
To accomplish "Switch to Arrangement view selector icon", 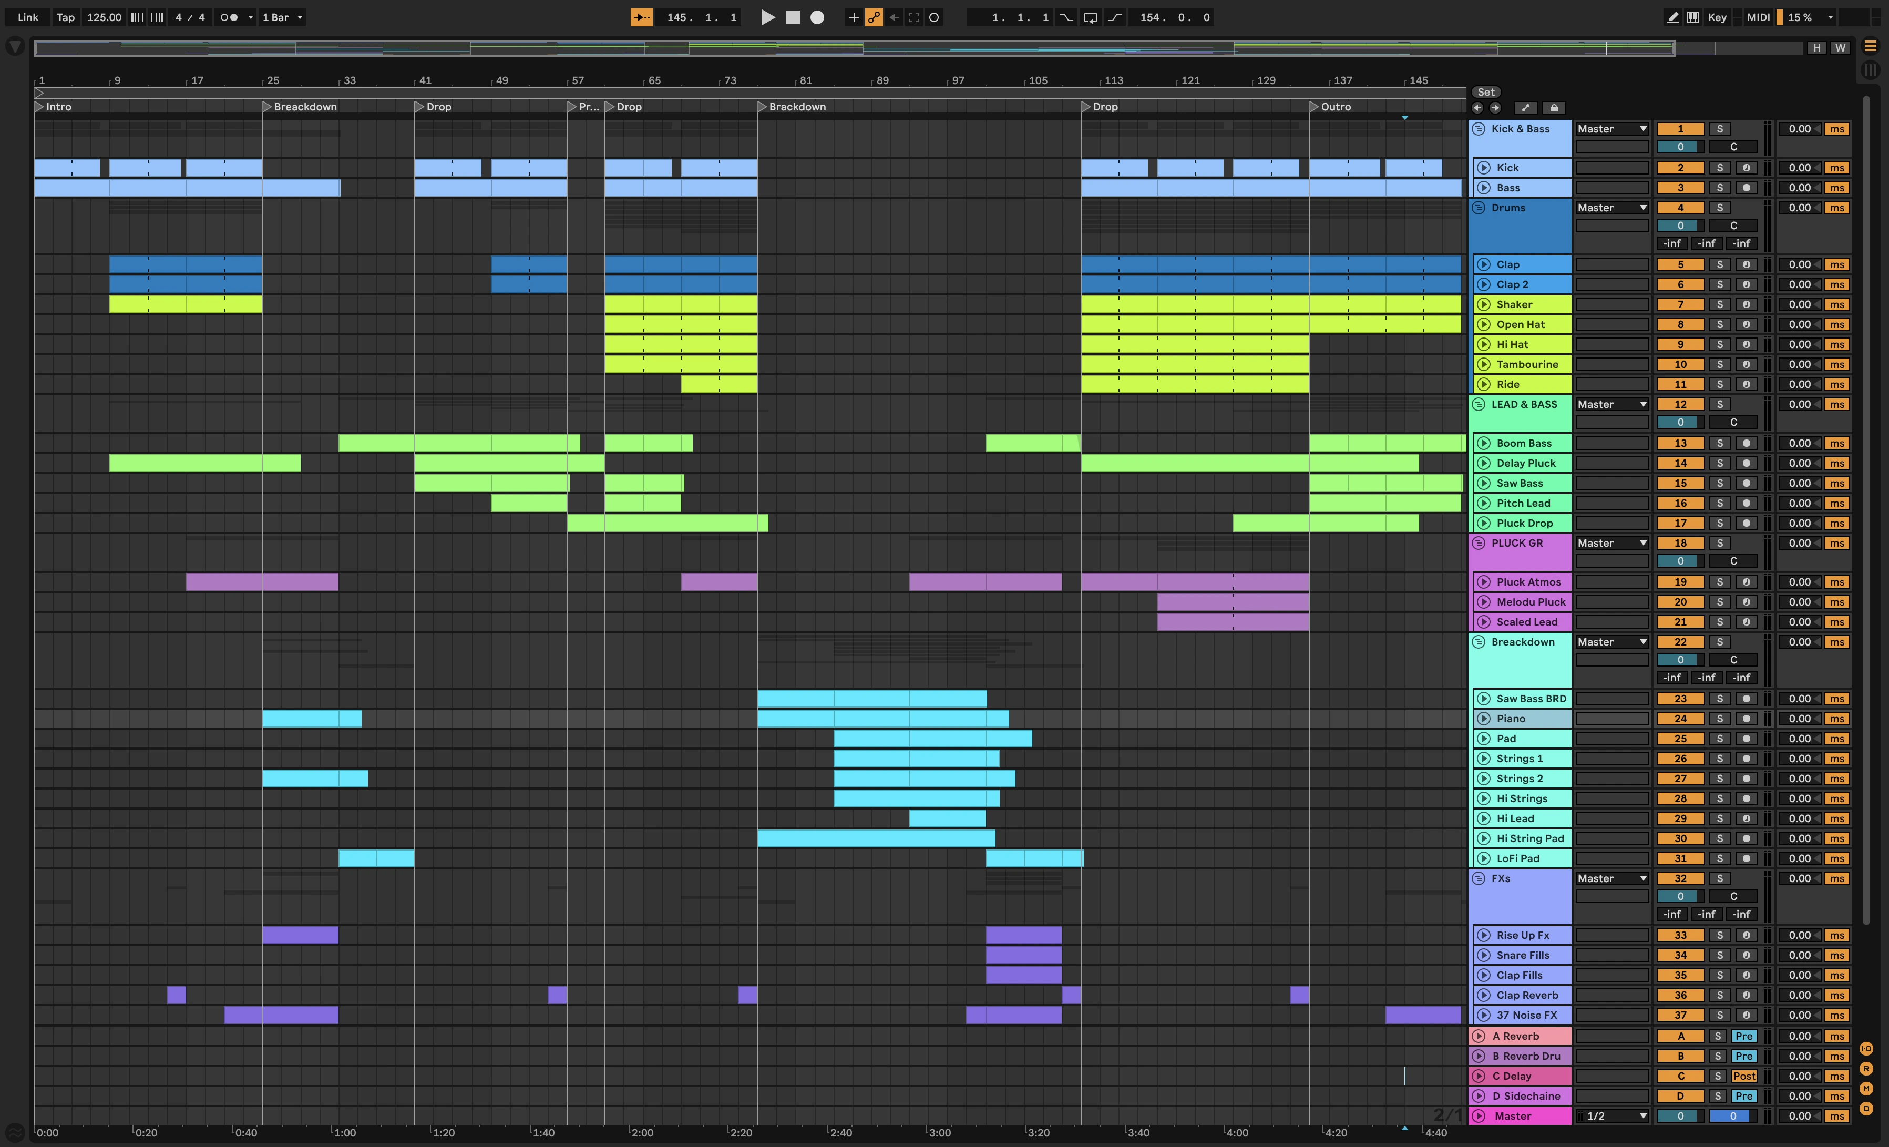I will (1871, 47).
